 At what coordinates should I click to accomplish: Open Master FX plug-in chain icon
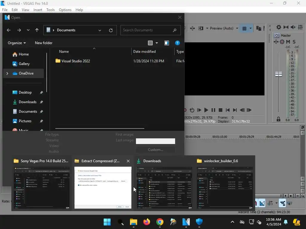click(276, 42)
